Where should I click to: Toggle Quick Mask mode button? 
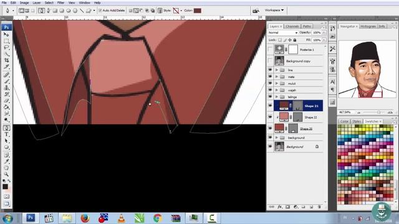[x=6, y=197]
